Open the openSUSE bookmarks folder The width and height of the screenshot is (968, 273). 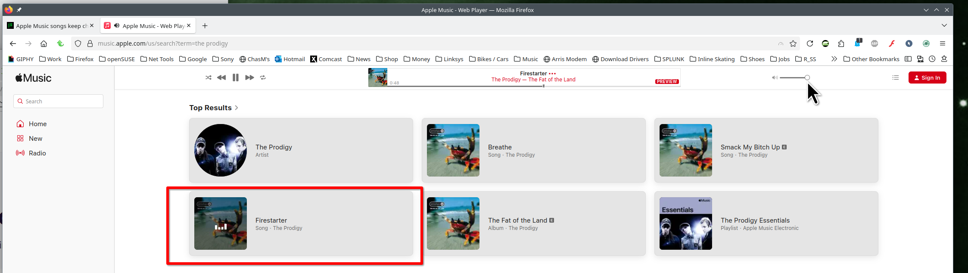(117, 59)
